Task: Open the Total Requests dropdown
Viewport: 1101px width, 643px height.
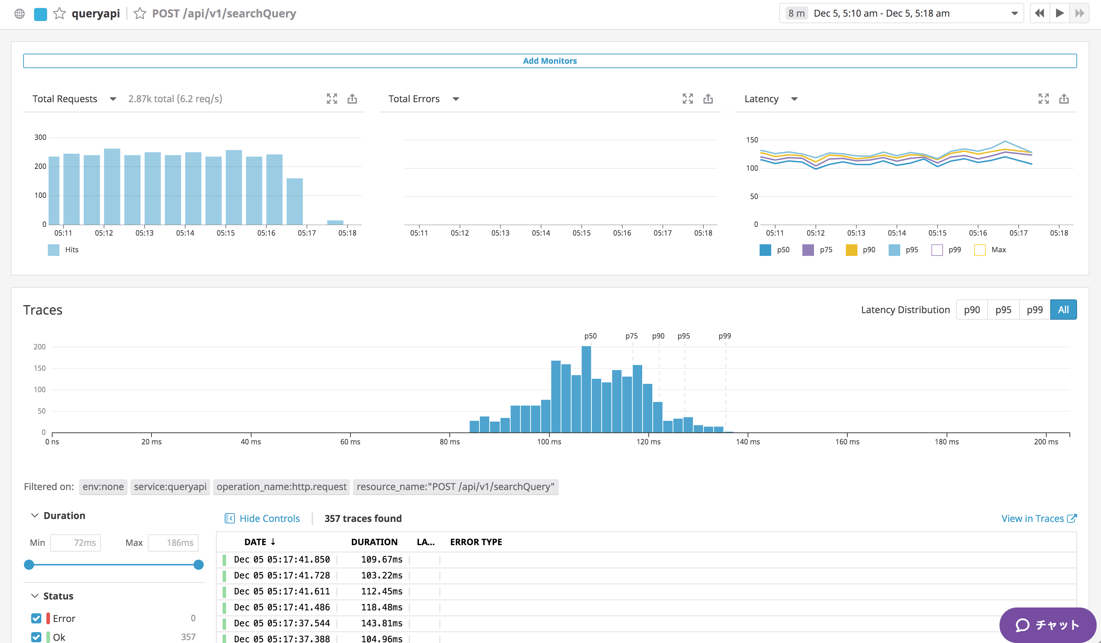Action: pyautogui.click(x=113, y=99)
